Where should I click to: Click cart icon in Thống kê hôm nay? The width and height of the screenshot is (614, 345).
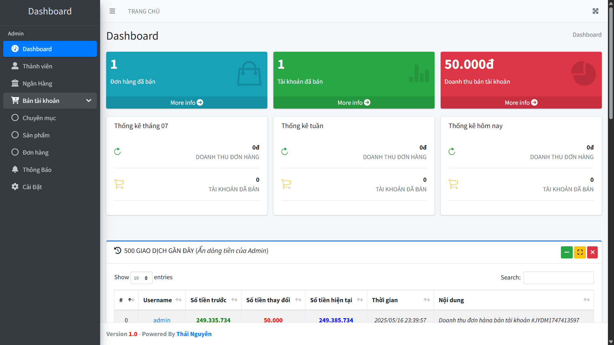(x=453, y=184)
